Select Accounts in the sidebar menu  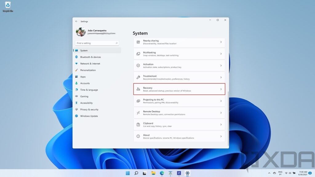(x=85, y=83)
